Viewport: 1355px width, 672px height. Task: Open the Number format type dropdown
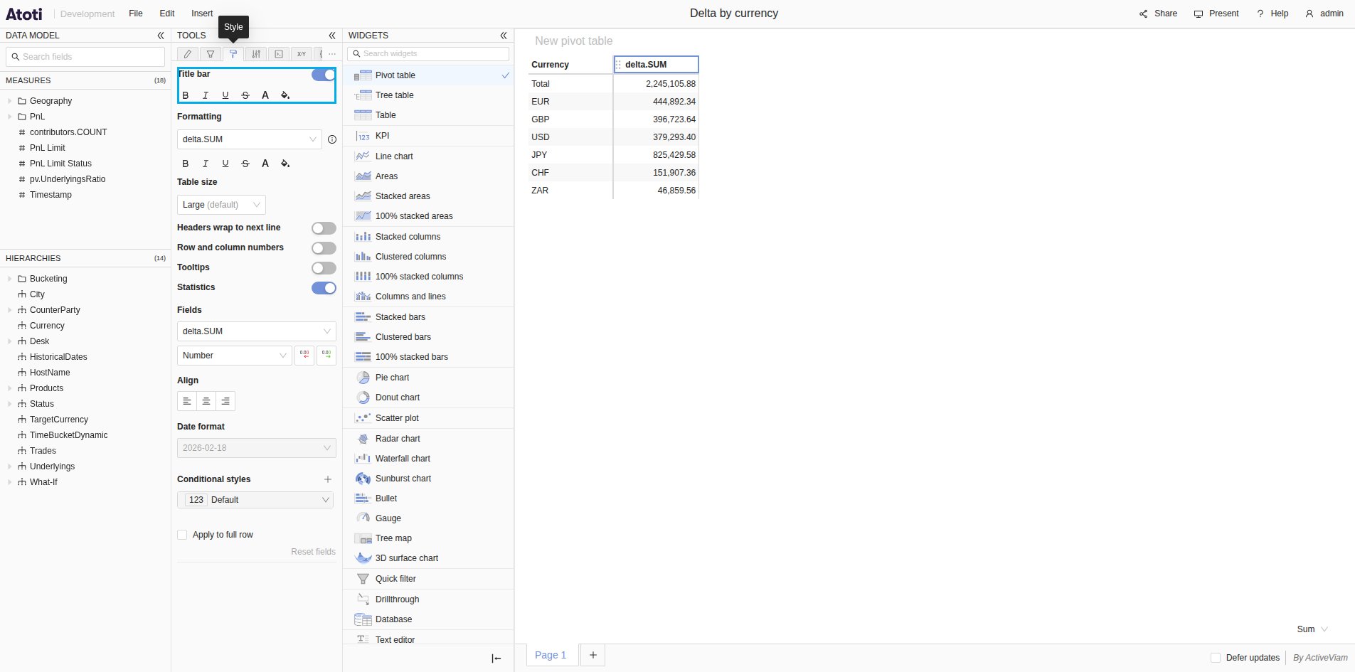tap(234, 356)
